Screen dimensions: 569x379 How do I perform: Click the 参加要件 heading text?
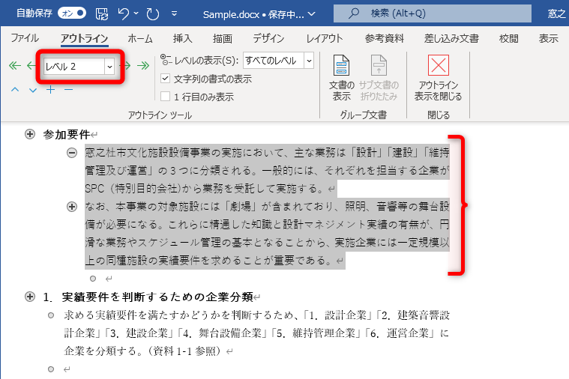(67, 135)
